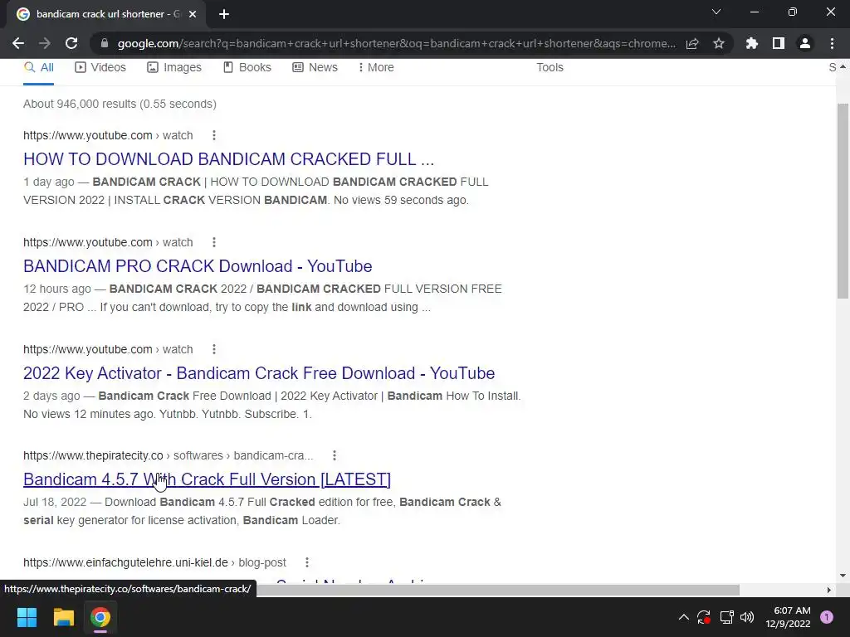Open the volume speaker icon
The height and width of the screenshot is (637, 850).
pos(747,617)
